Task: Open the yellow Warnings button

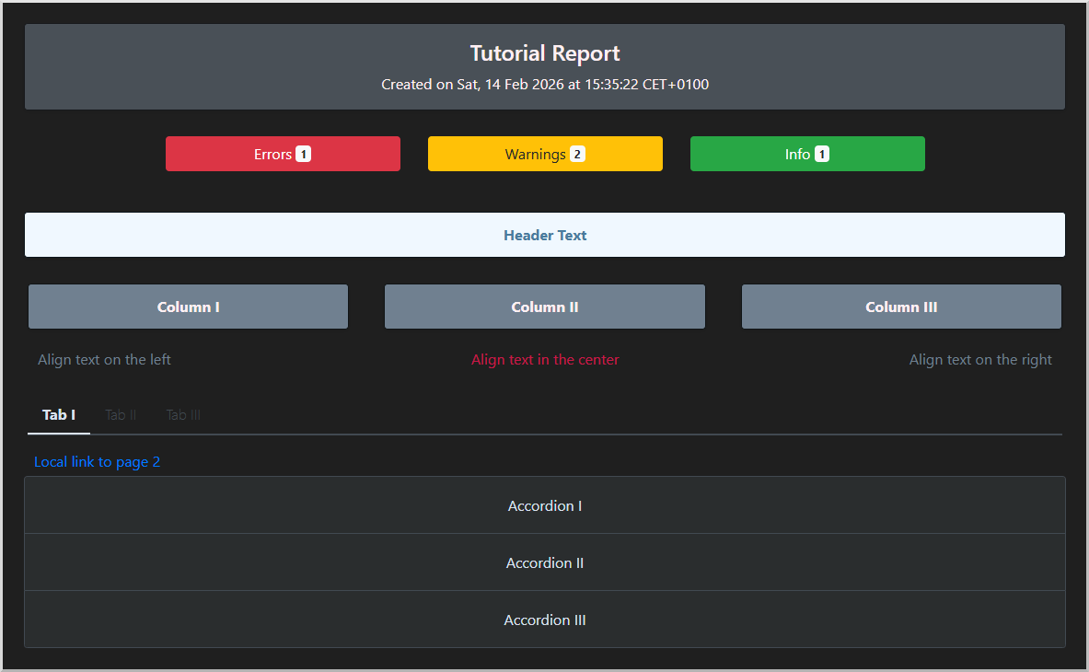Action: 545,154
